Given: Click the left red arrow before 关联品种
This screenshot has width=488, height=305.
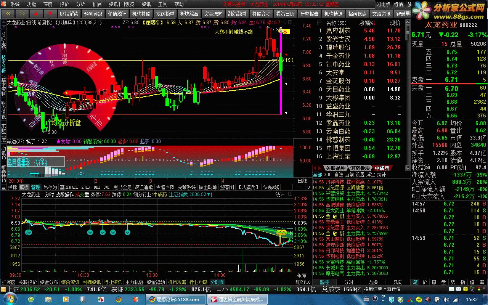Looking at the screenshot, I should (315, 168).
